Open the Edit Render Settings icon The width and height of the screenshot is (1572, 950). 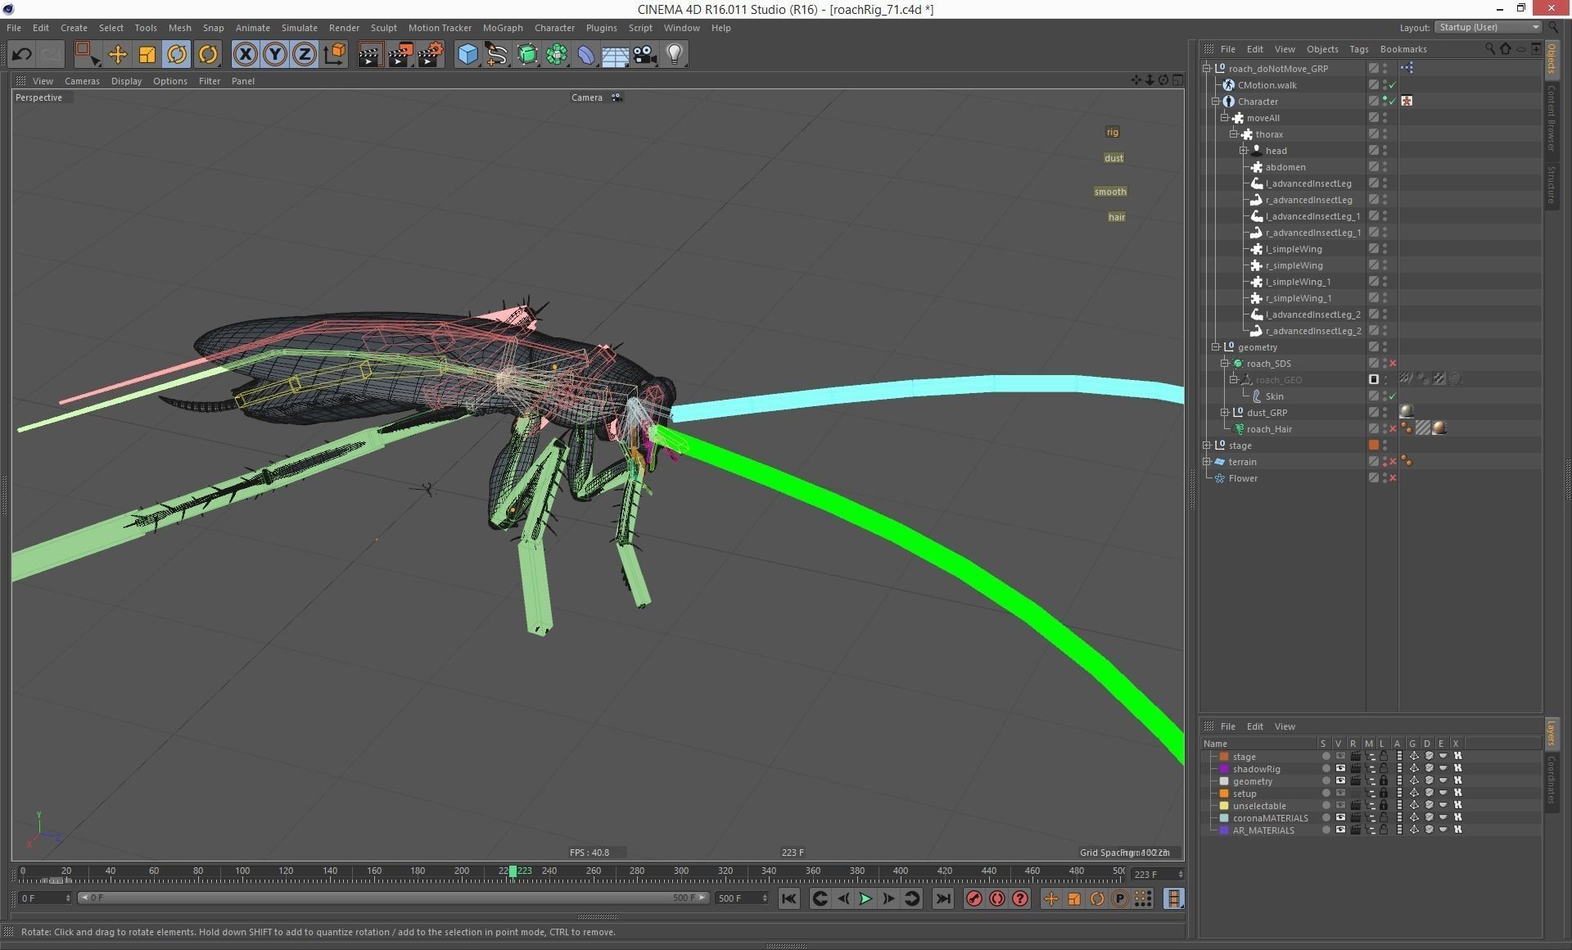430,55
